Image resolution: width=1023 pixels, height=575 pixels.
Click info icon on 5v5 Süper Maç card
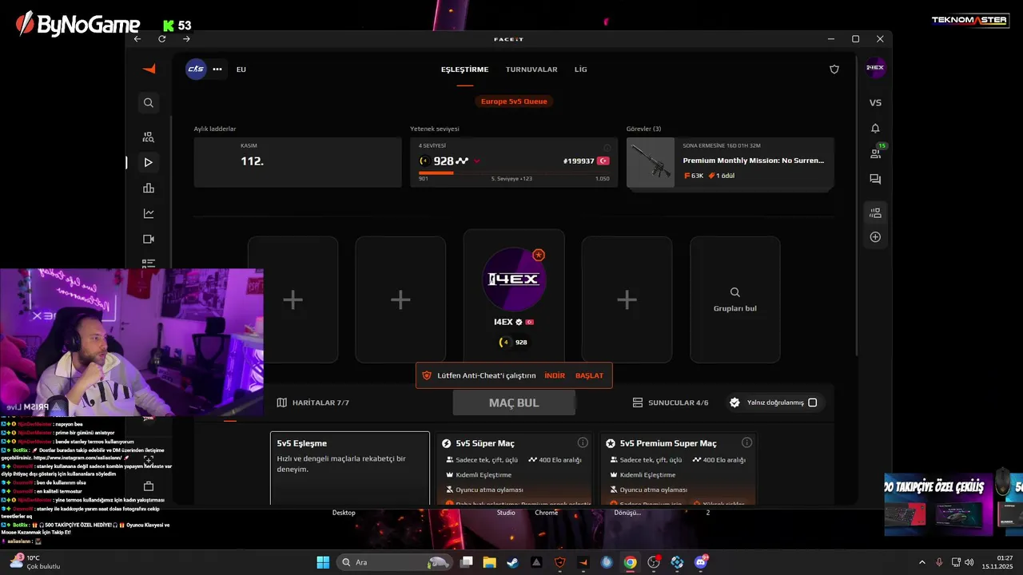[583, 442]
